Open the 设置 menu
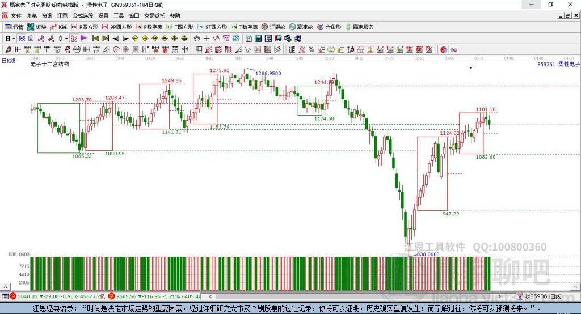581x314 pixels. [x=103, y=15]
